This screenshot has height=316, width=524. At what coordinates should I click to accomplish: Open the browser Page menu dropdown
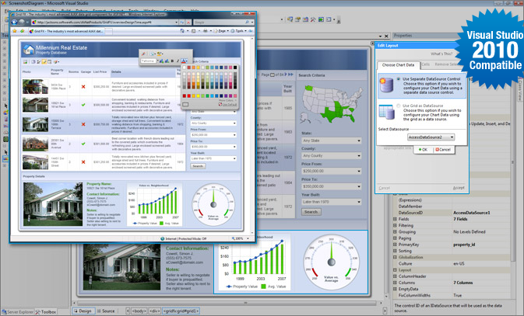pos(222,31)
